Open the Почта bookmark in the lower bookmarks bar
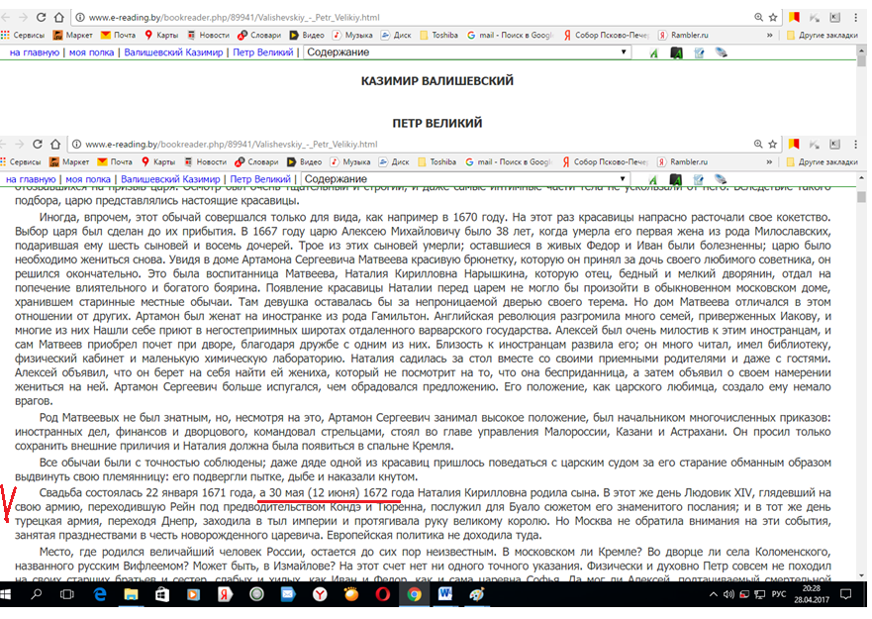872x619 pixels. click(x=115, y=162)
